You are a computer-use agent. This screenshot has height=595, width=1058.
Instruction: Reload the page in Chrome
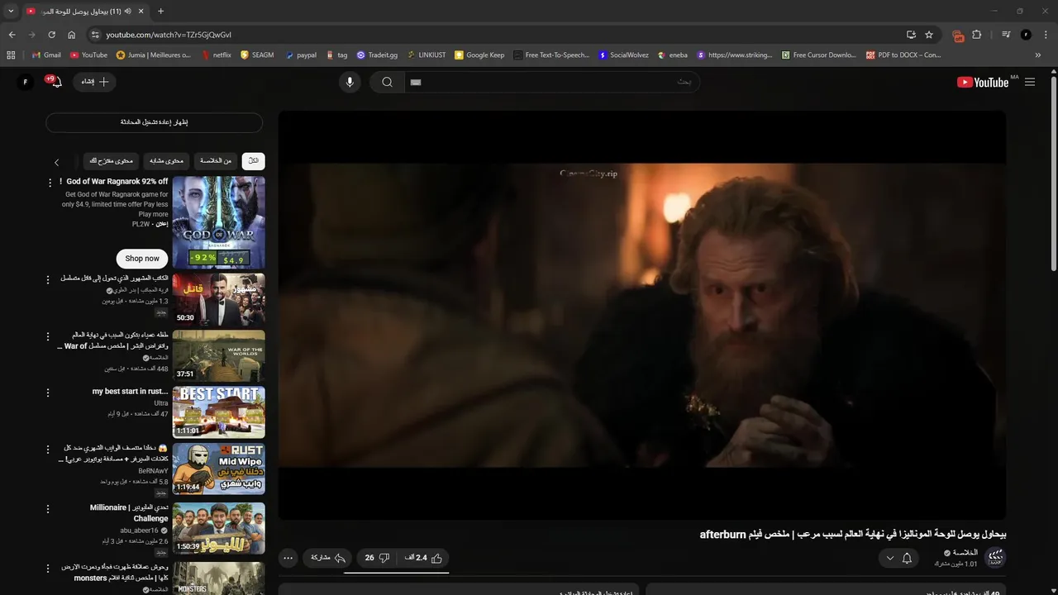click(51, 35)
